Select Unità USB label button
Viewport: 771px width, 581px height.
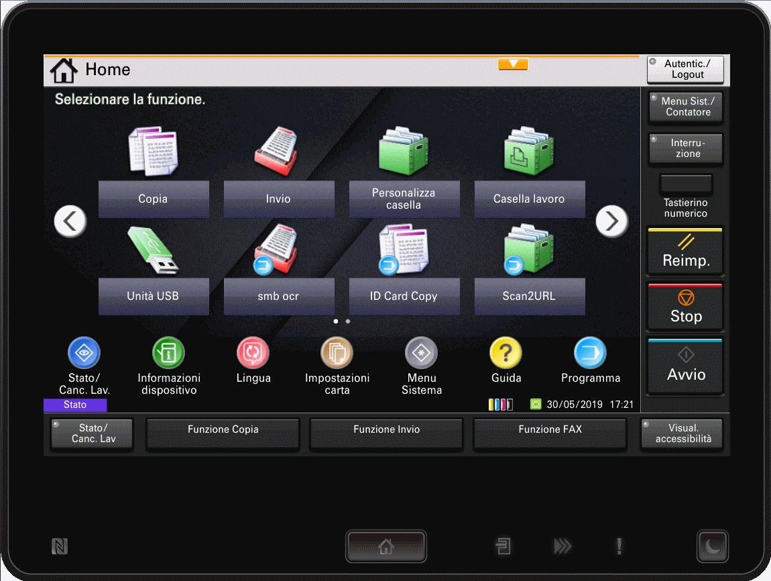(x=154, y=297)
